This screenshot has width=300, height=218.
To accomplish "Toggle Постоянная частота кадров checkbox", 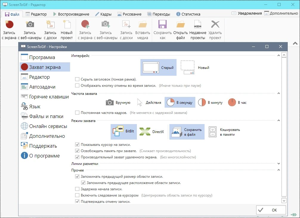I will pos(77,112).
